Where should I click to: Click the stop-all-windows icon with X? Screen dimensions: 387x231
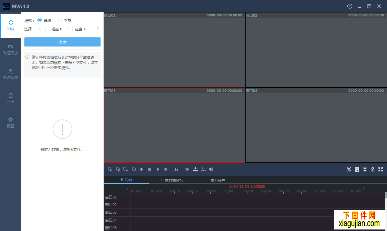click(133, 169)
